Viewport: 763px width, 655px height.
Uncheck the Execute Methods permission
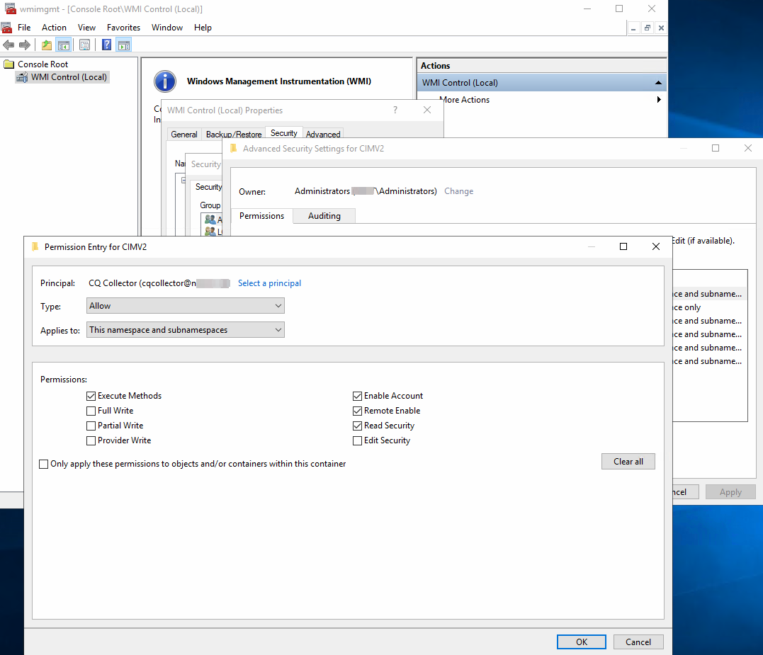pos(91,396)
